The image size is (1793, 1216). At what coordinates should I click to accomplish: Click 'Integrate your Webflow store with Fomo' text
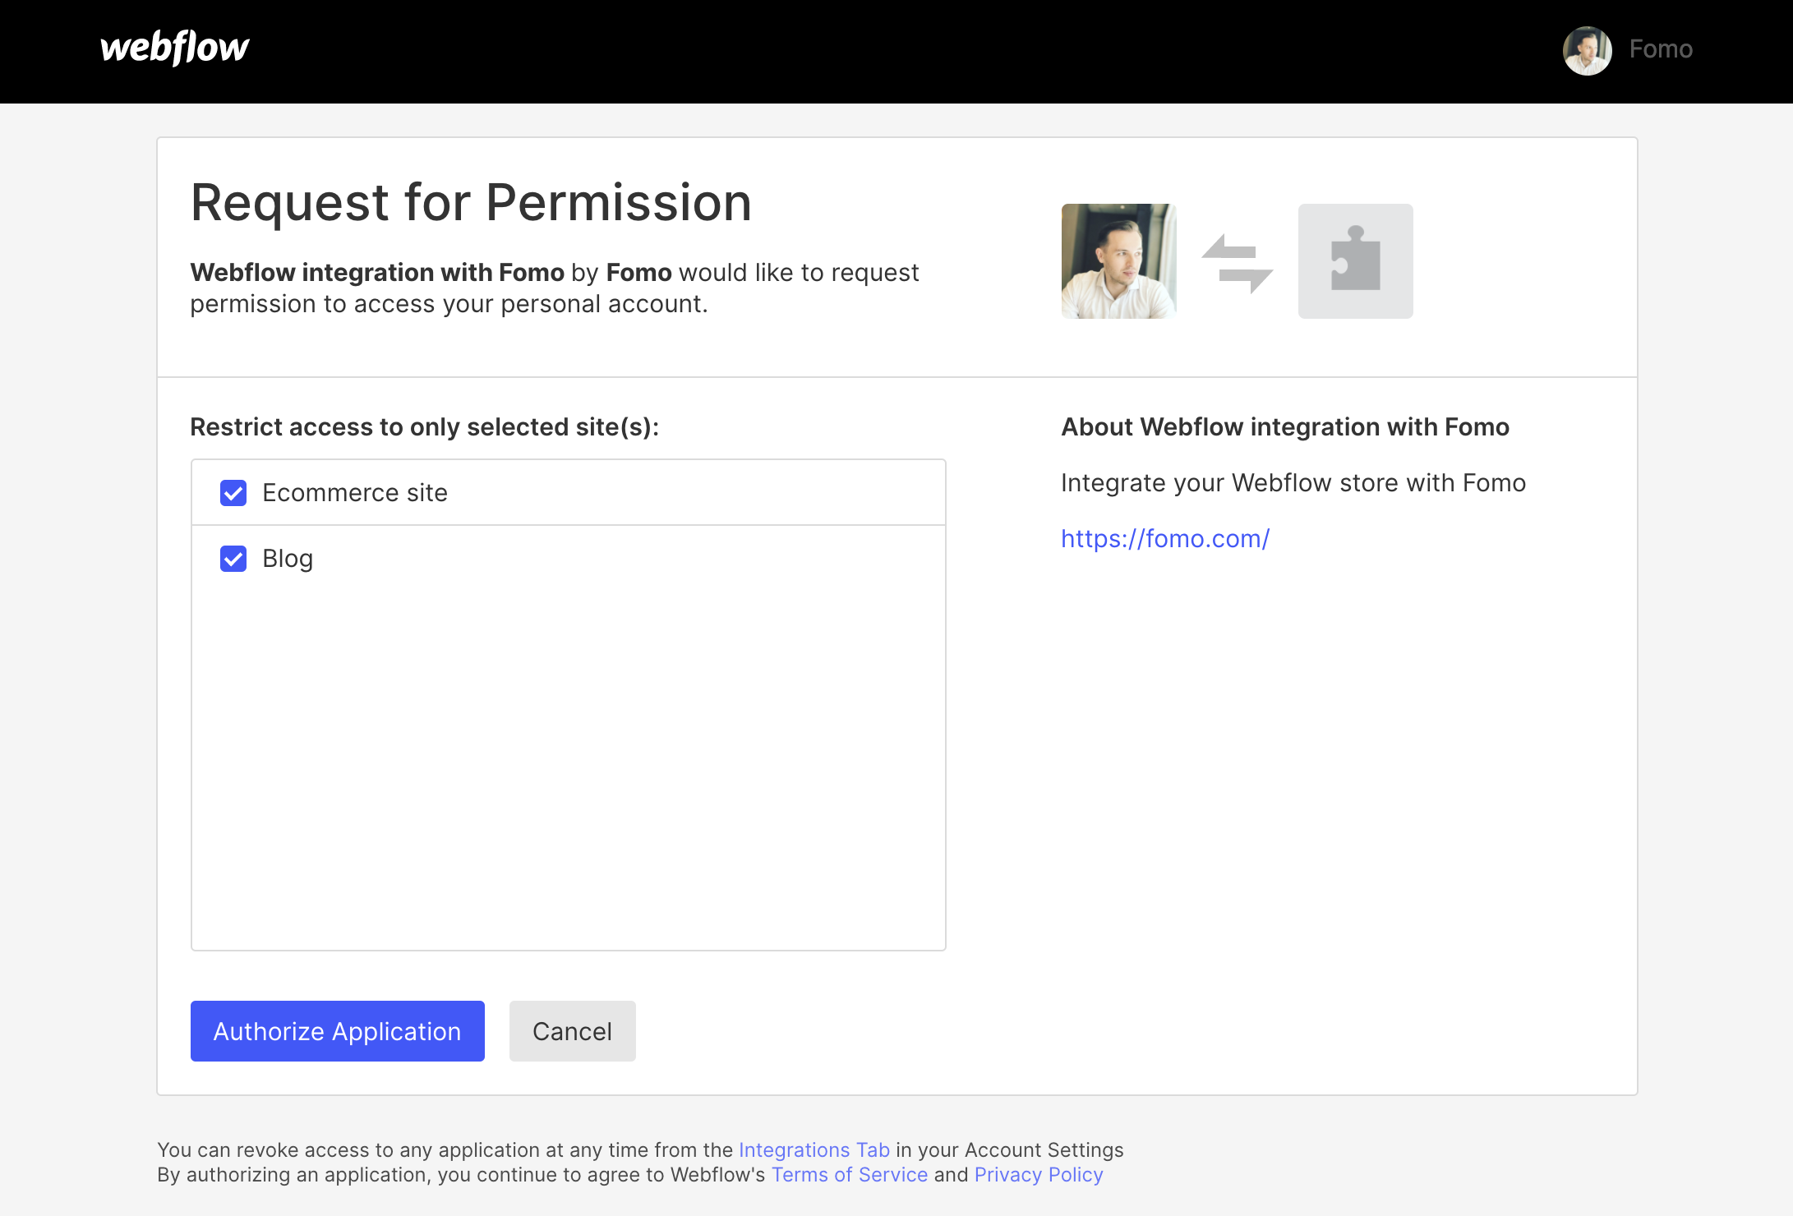click(1293, 483)
